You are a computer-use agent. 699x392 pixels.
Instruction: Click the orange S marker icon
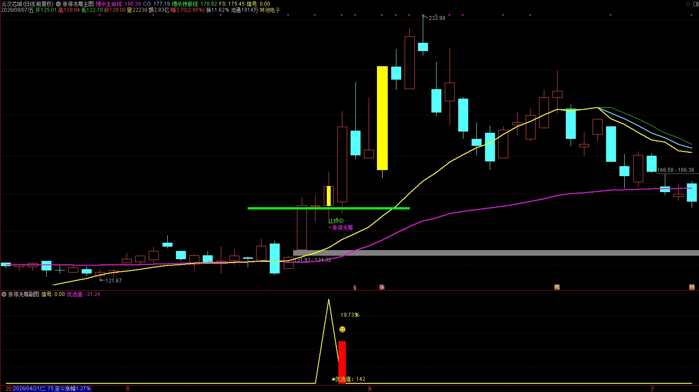pos(355,288)
